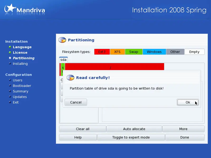Click the white bullet beside Partitioning step
211x158 pixels.
coord(10,58)
